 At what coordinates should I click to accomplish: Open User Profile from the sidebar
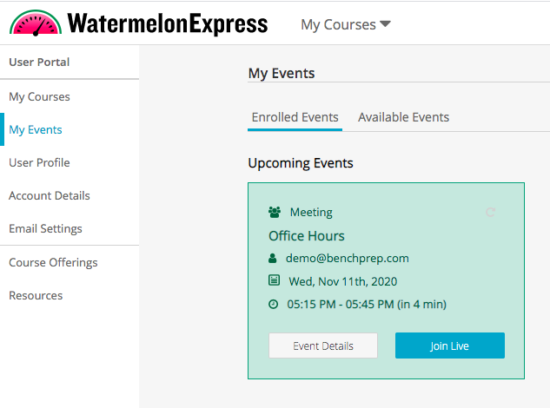tap(39, 162)
